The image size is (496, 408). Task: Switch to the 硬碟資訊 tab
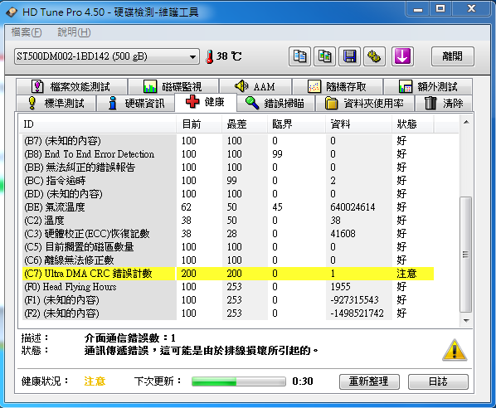136,103
